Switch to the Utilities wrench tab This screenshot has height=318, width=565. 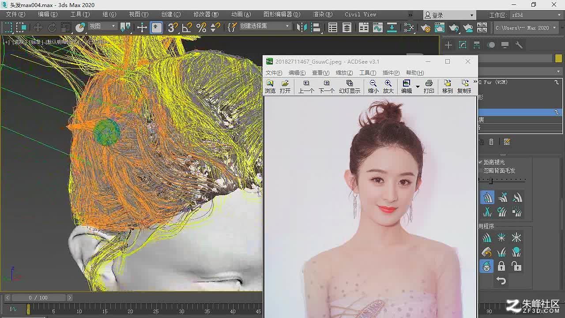tap(519, 45)
